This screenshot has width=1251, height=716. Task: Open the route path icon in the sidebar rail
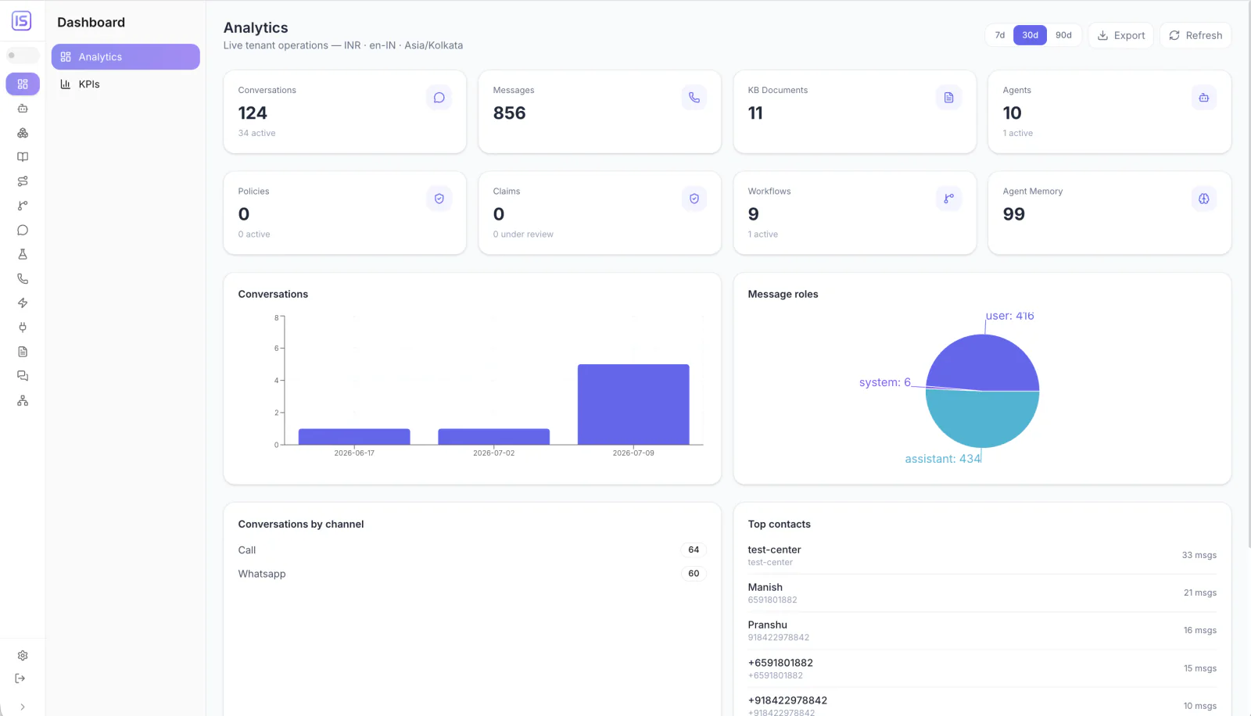(x=23, y=181)
